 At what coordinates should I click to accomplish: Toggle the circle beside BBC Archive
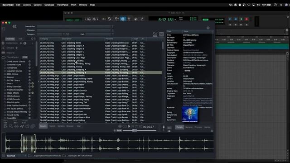coord(29,74)
